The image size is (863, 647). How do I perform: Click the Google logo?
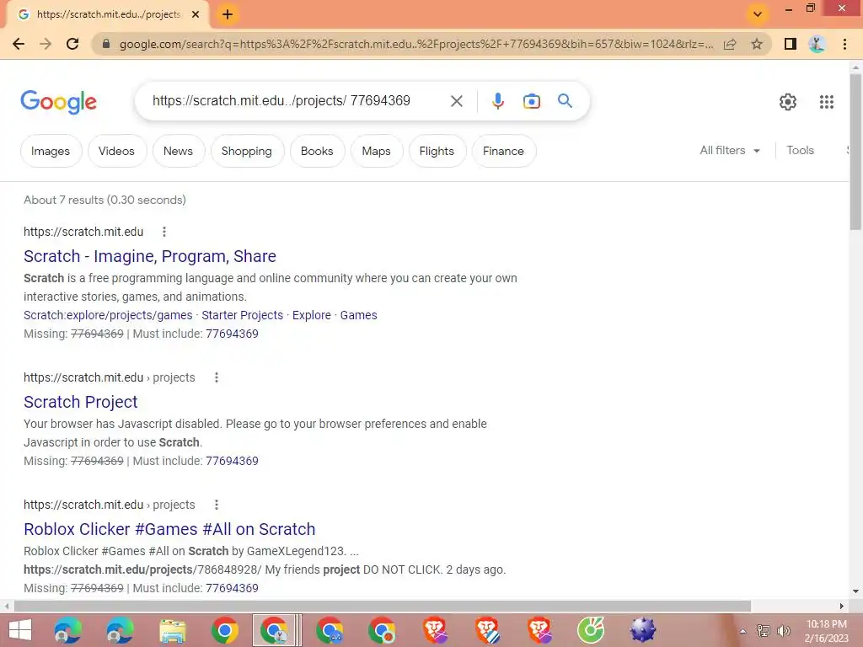(59, 102)
